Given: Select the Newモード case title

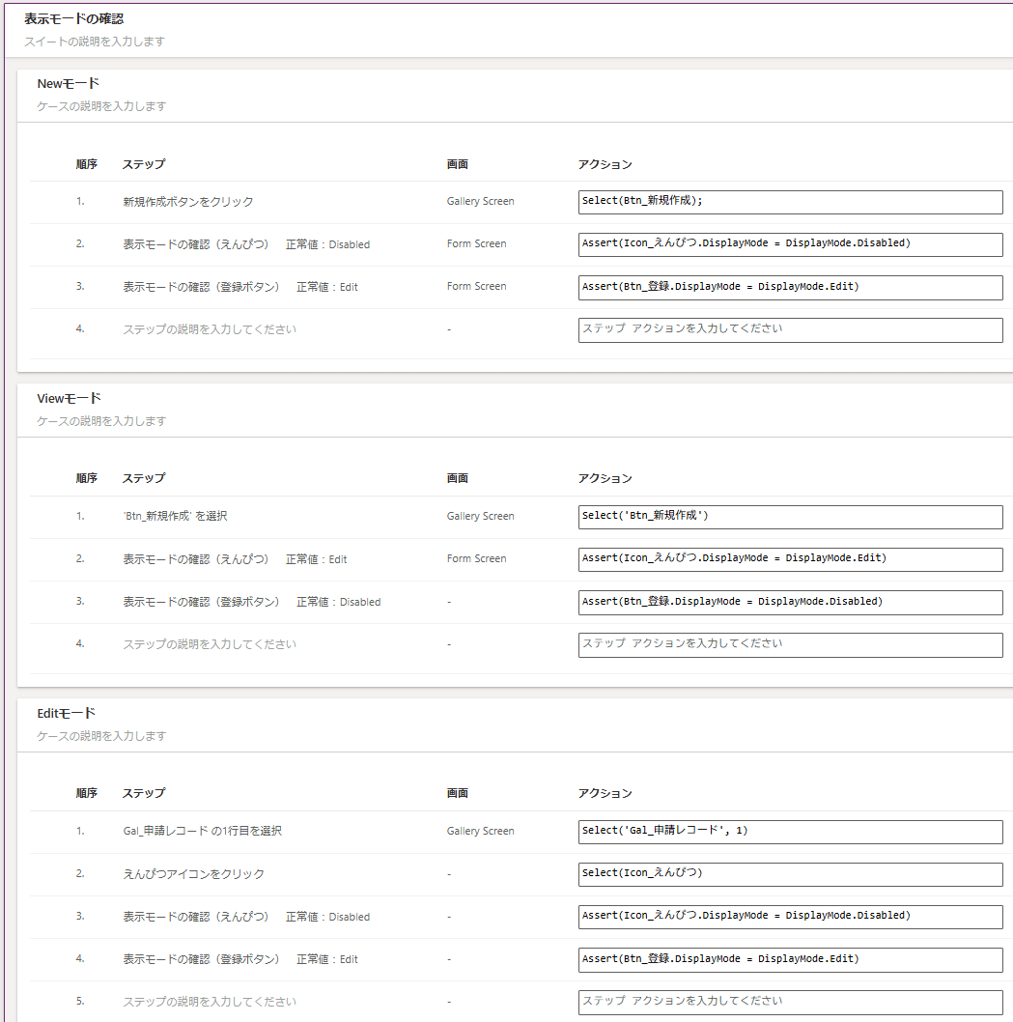Looking at the screenshot, I should coord(68,83).
